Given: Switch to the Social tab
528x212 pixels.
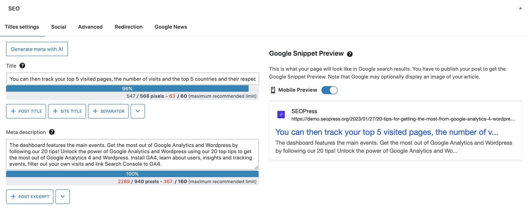Looking at the screenshot, I should click(x=58, y=27).
